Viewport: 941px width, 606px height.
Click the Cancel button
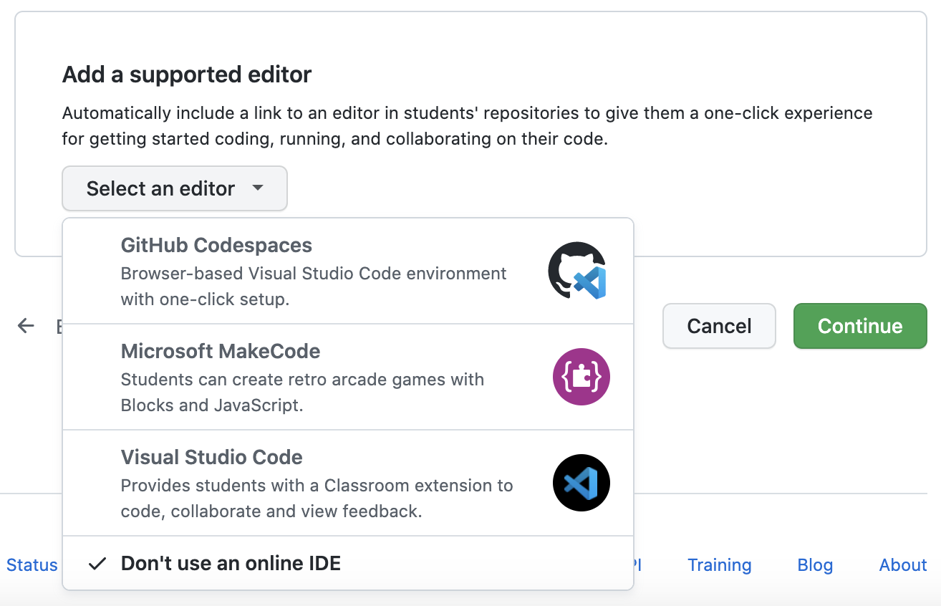pyautogui.click(x=719, y=326)
